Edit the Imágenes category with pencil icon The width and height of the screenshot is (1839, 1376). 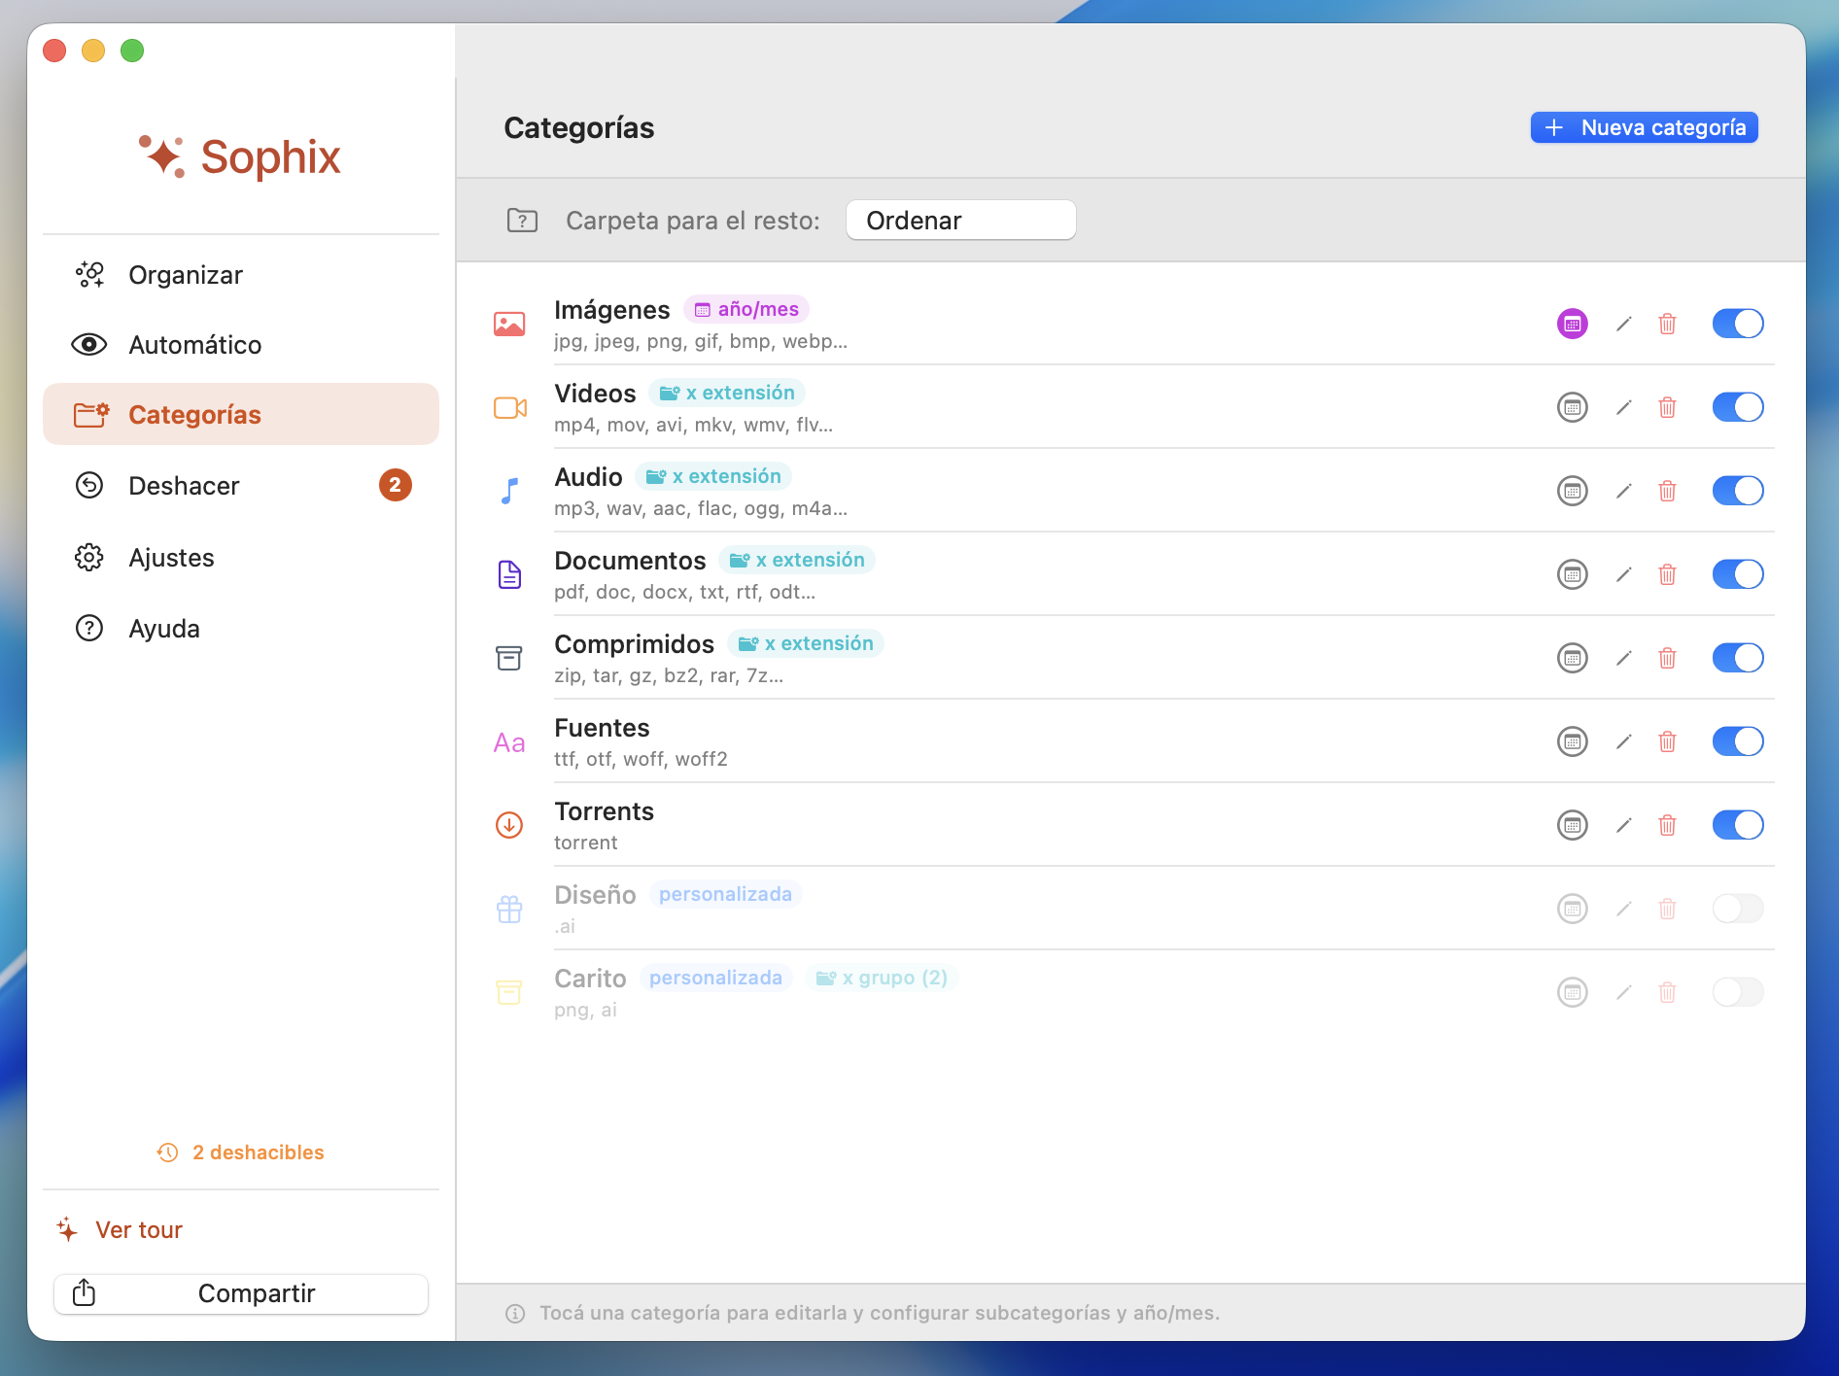point(1623,324)
